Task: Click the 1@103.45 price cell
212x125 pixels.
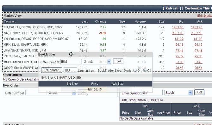Action: 94,89
